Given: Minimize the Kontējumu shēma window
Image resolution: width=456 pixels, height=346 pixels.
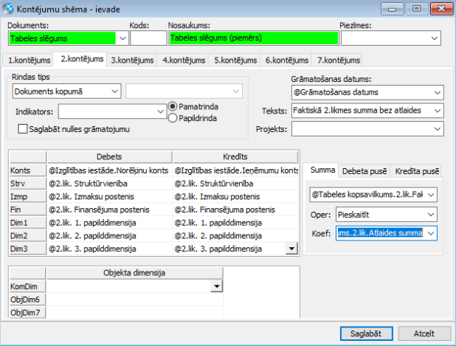Looking at the screenshot, I should coord(392,9).
